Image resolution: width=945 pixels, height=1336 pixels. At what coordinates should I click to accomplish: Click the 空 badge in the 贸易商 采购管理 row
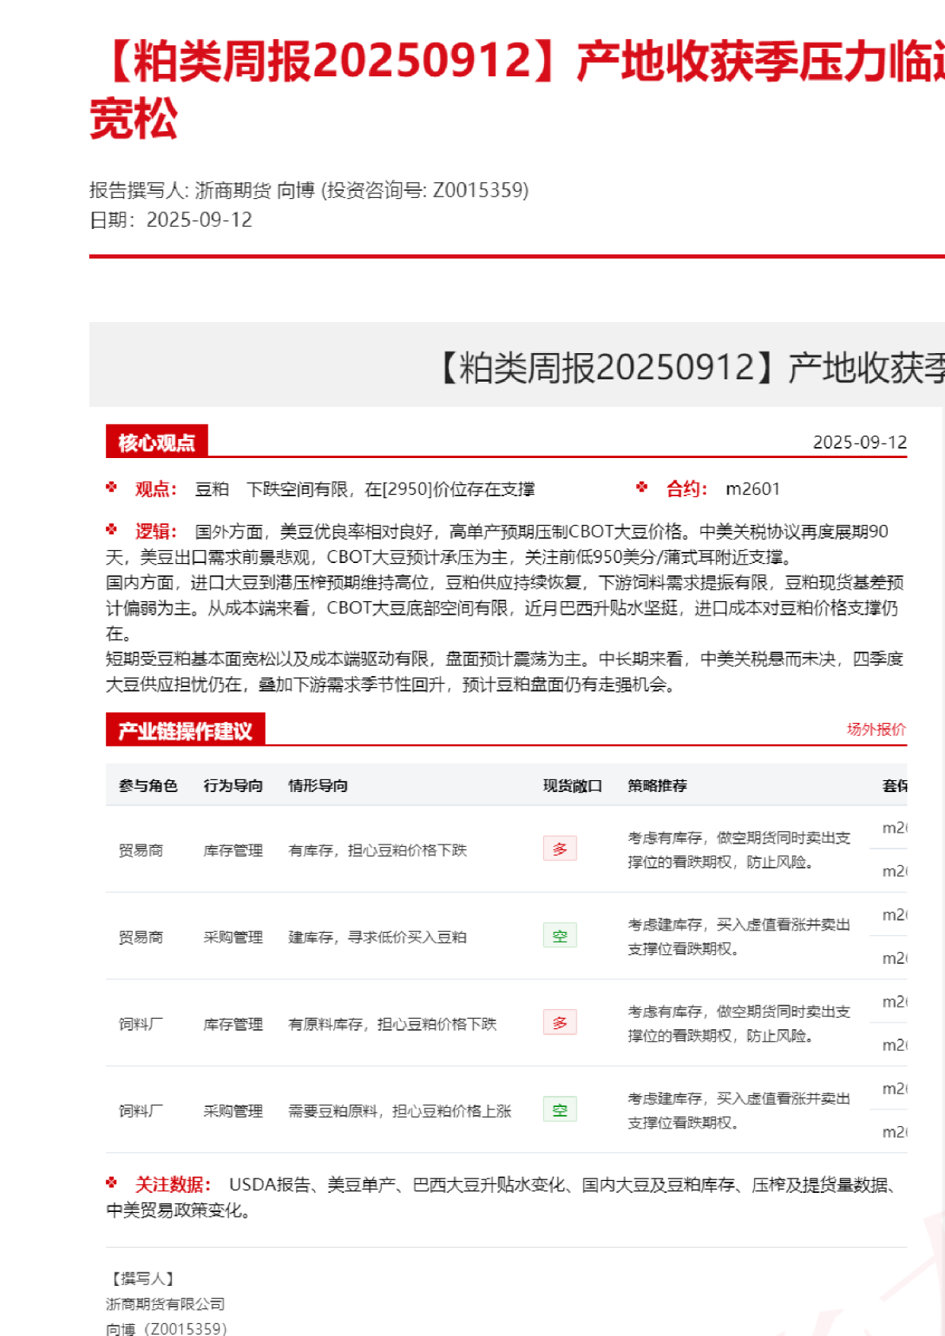click(x=559, y=936)
